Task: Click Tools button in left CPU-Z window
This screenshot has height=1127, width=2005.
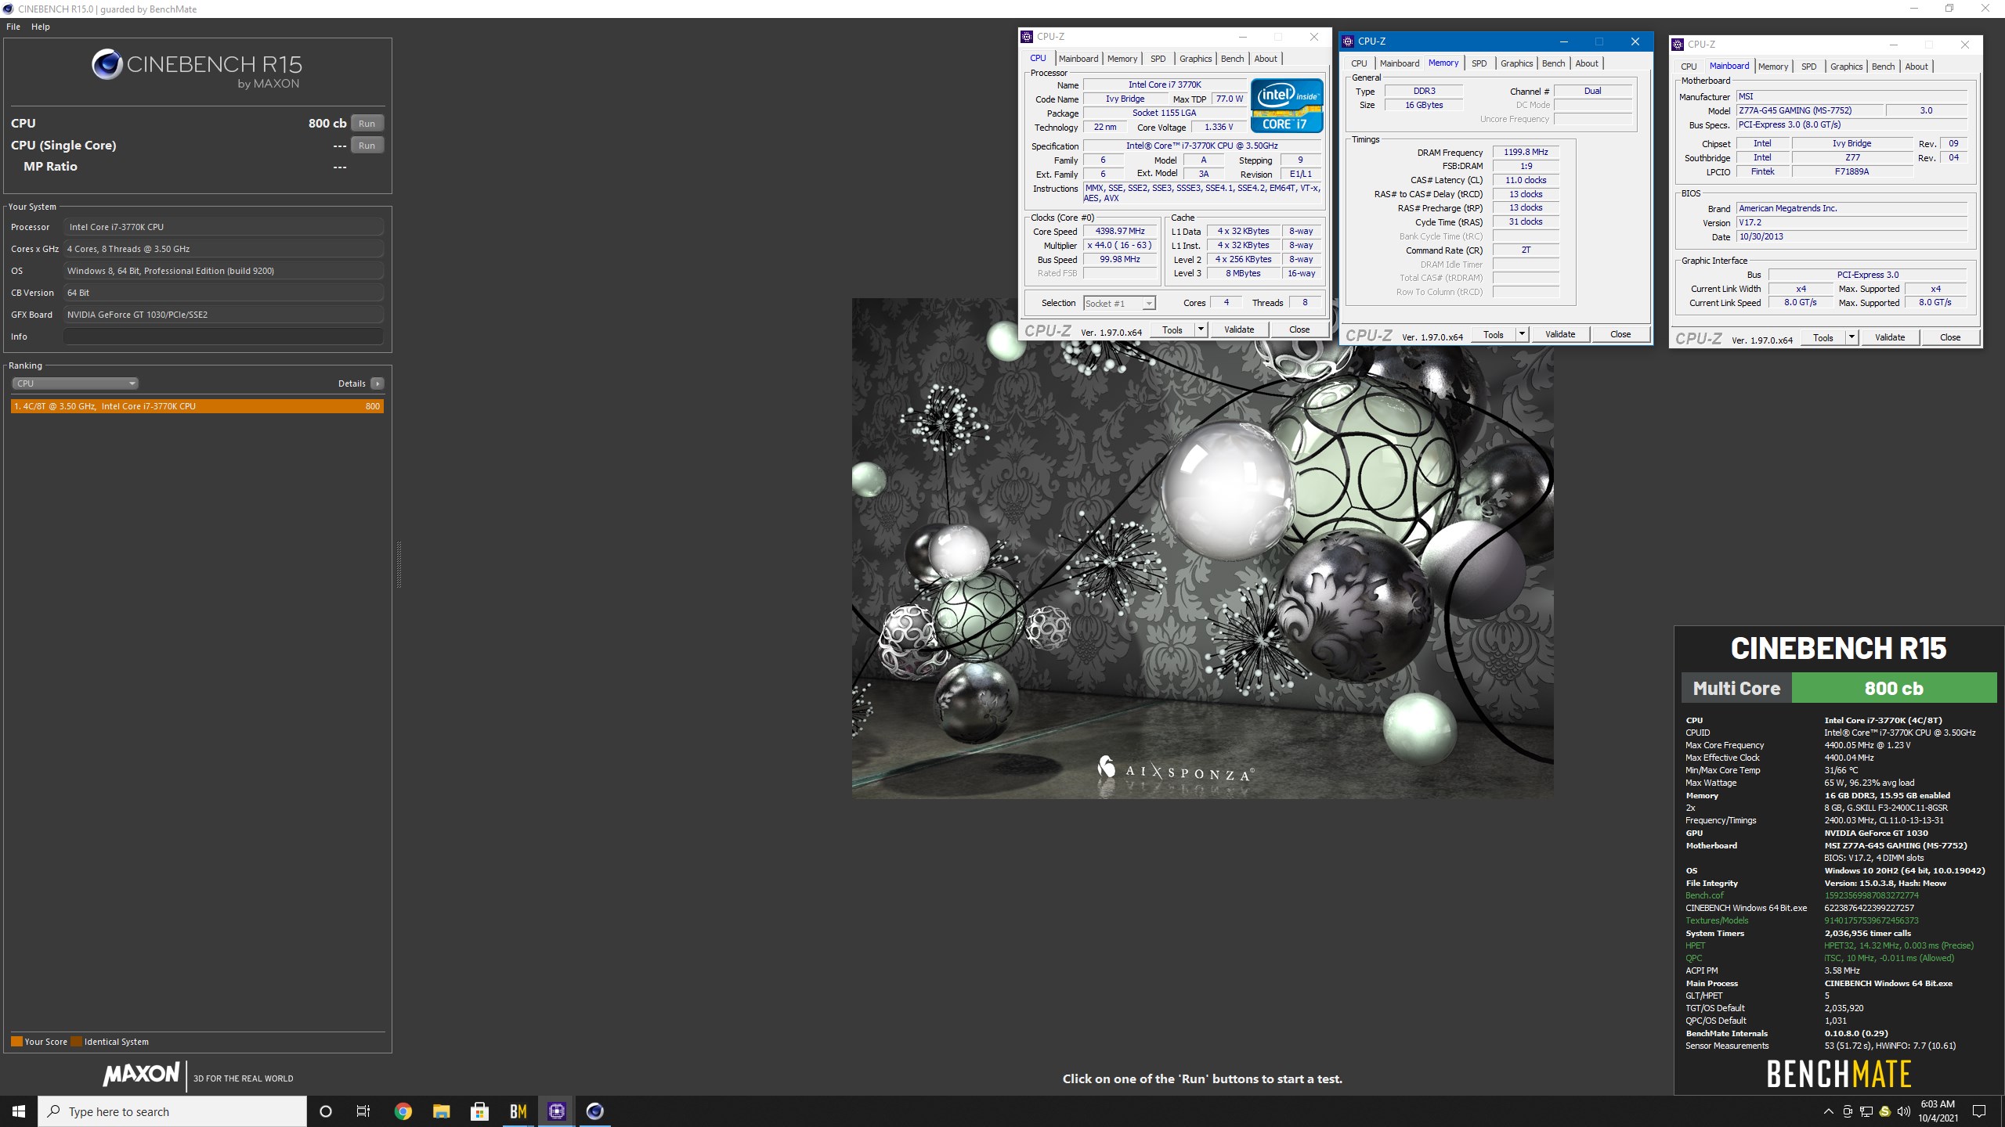Action: pyautogui.click(x=1172, y=329)
